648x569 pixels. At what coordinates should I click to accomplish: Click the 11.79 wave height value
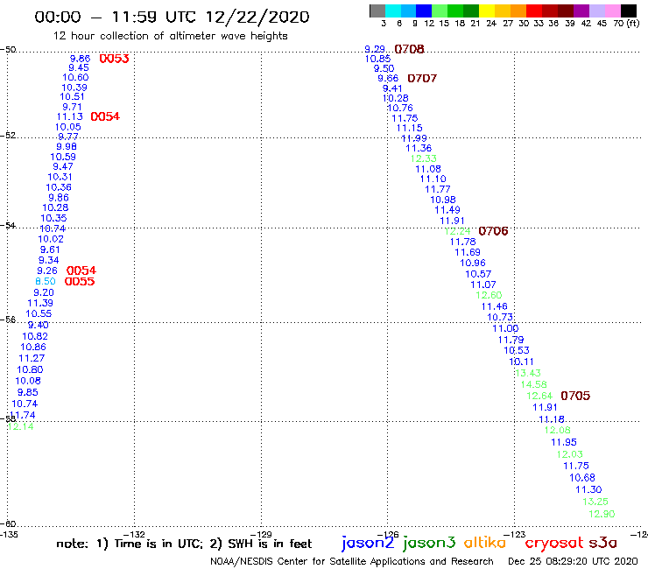[x=511, y=340]
